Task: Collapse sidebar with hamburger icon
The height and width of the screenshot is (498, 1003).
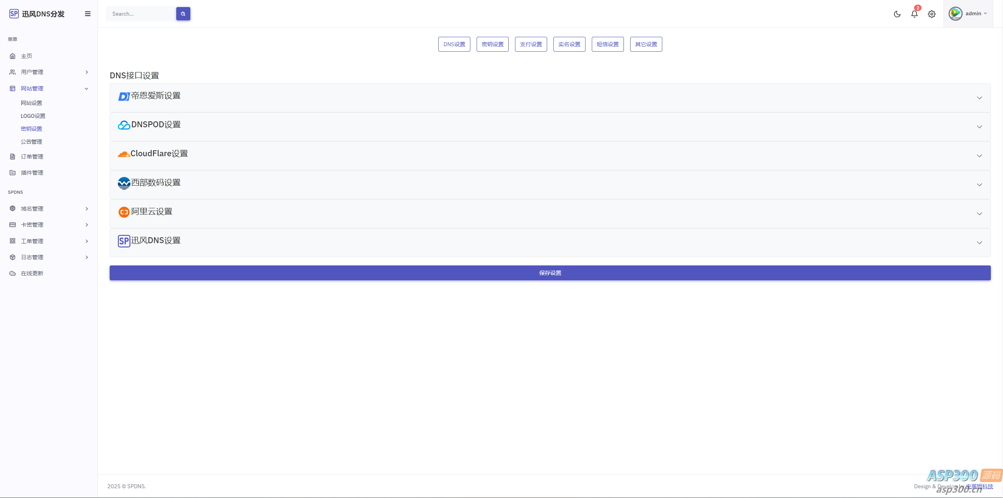Action: tap(88, 14)
